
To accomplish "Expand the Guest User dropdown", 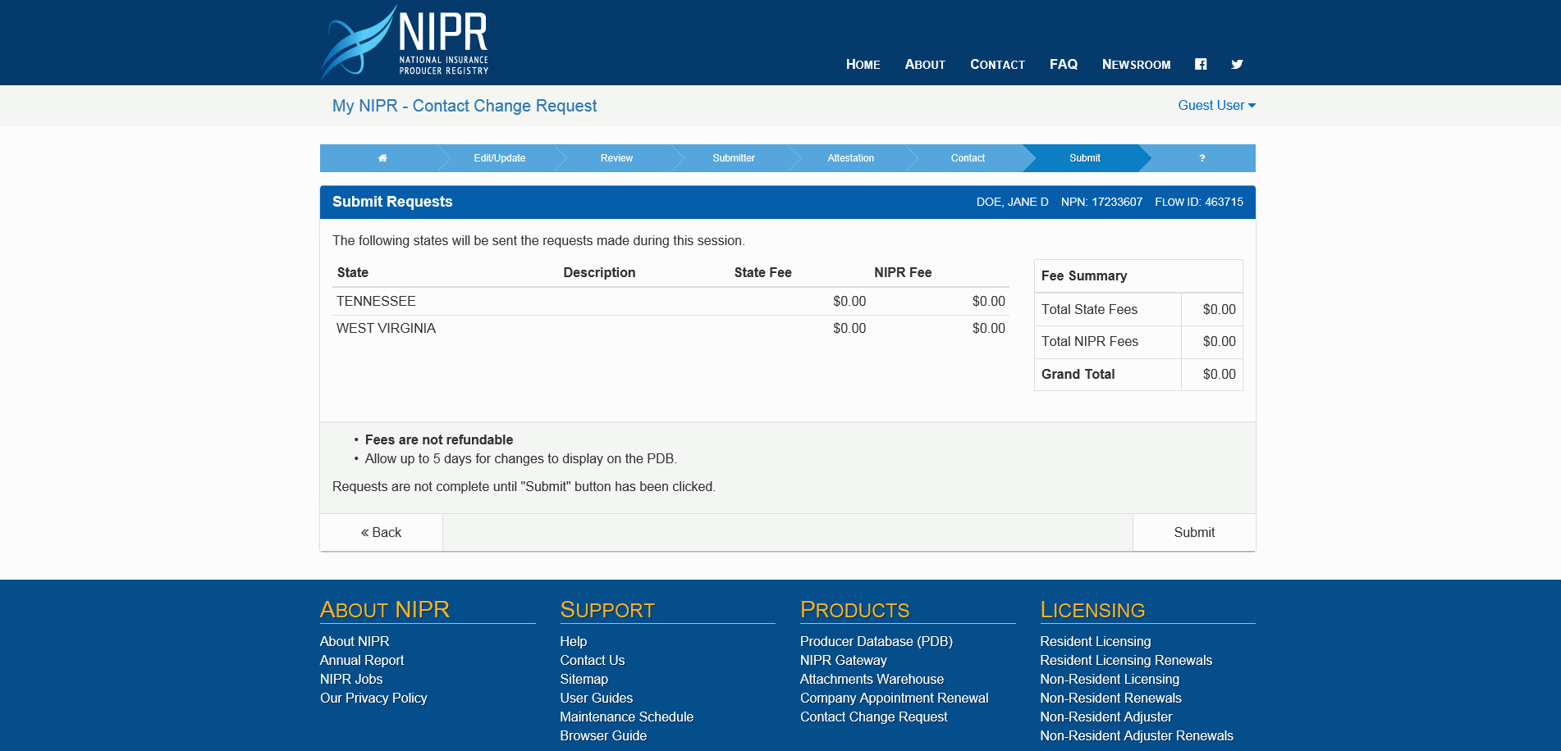I will pyautogui.click(x=1216, y=106).
